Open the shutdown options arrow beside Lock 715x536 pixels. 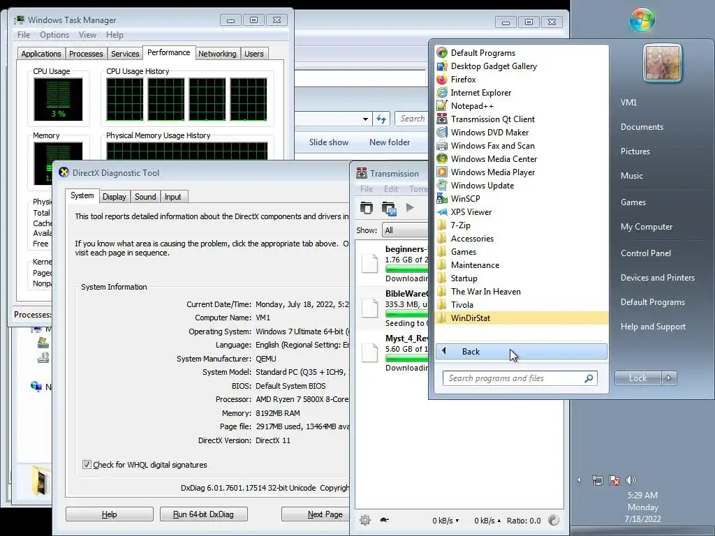coord(669,378)
